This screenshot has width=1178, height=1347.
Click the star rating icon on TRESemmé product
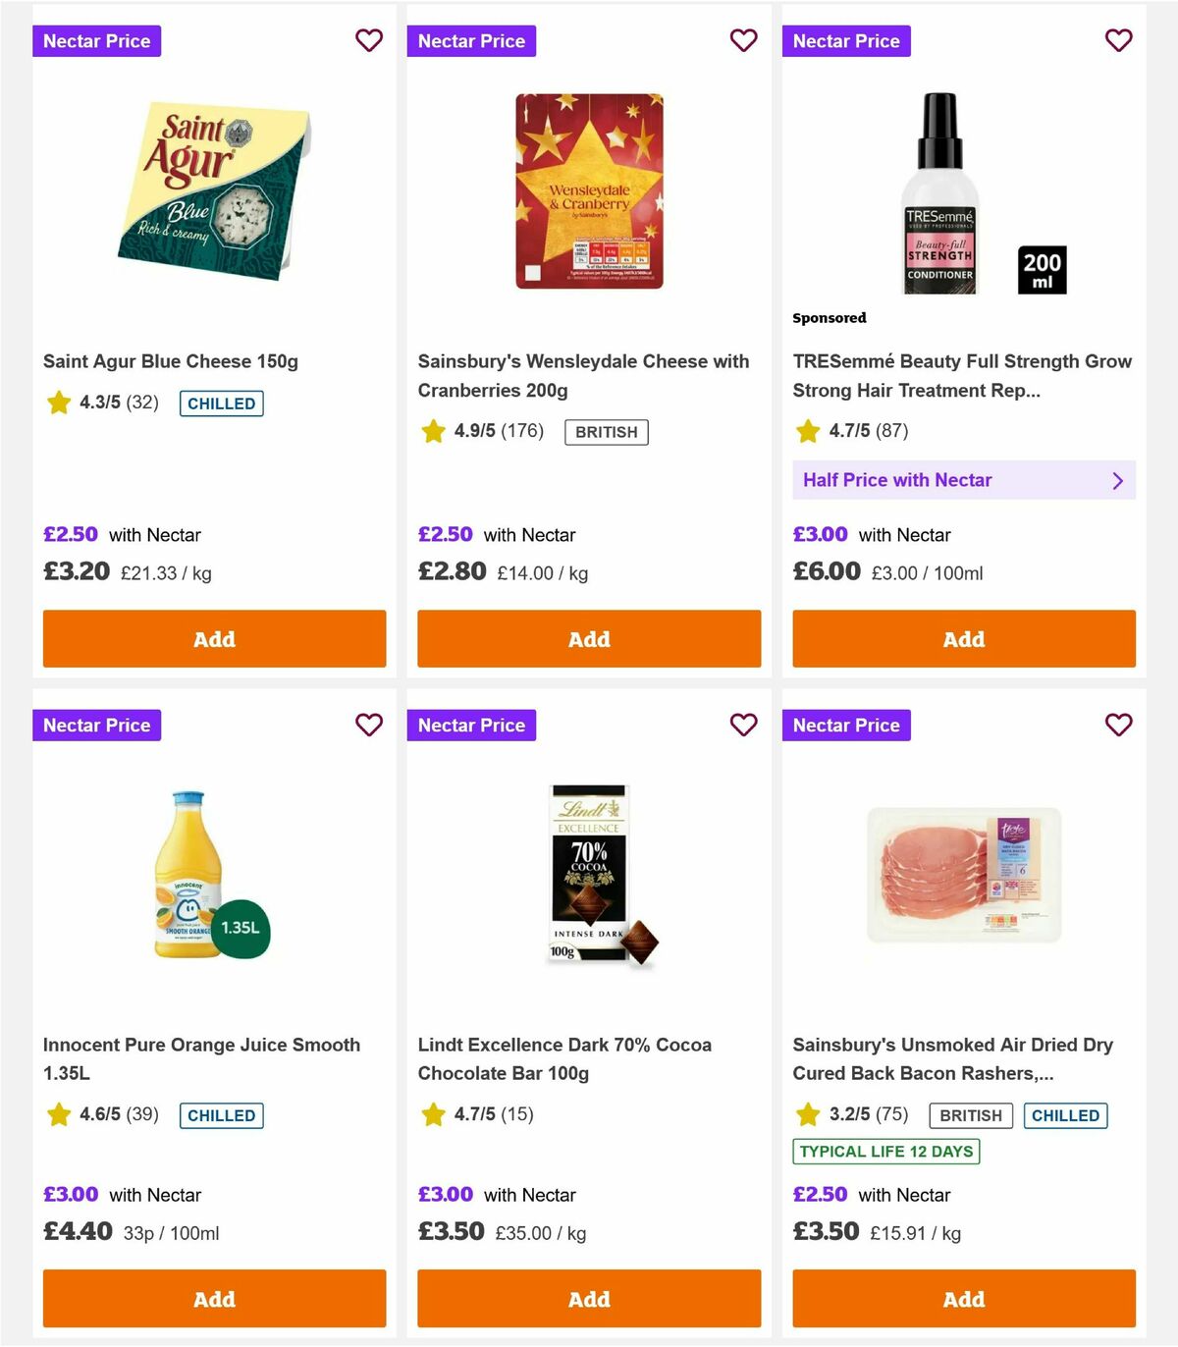[808, 431]
